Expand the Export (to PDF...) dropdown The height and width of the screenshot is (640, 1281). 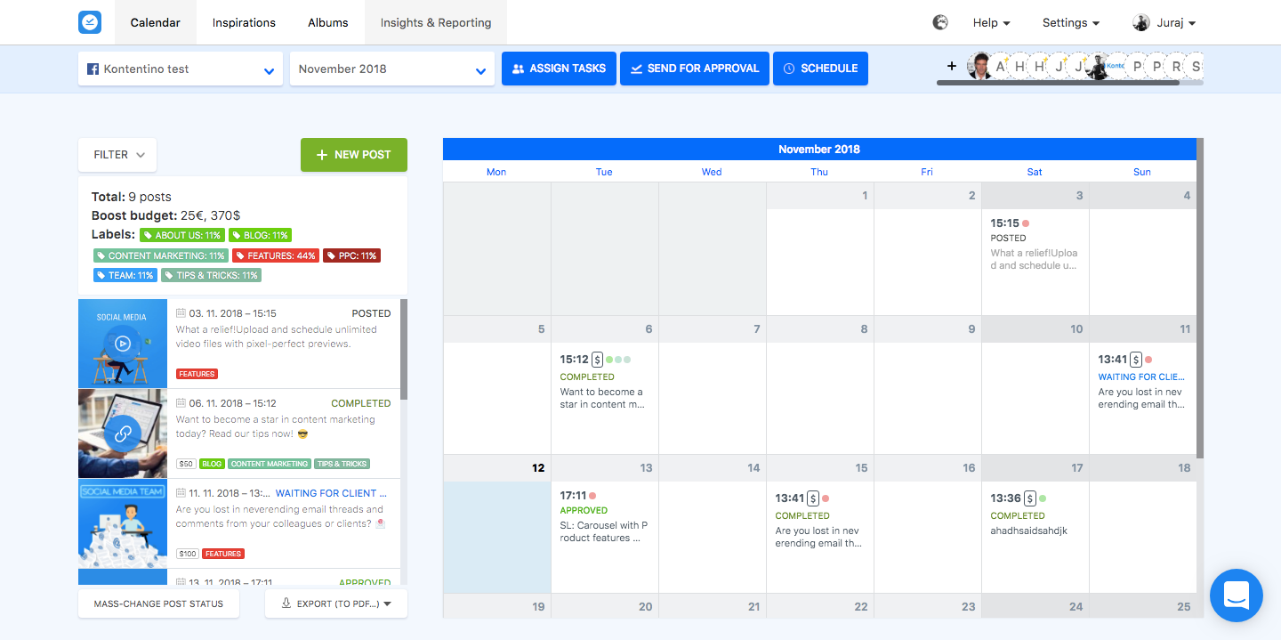point(336,604)
